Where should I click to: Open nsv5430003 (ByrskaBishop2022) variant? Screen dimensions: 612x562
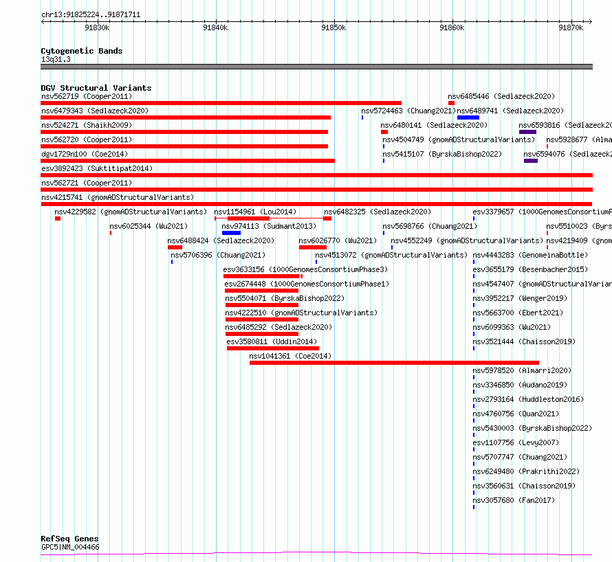tap(532, 428)
